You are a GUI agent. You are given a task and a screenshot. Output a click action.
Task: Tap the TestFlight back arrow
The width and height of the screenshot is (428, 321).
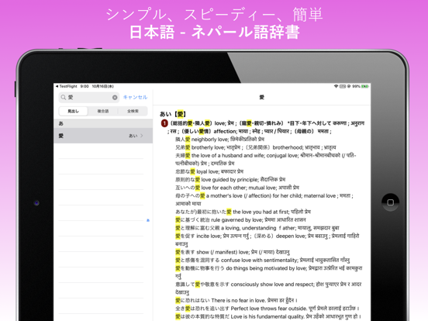(x=57, y=86)
